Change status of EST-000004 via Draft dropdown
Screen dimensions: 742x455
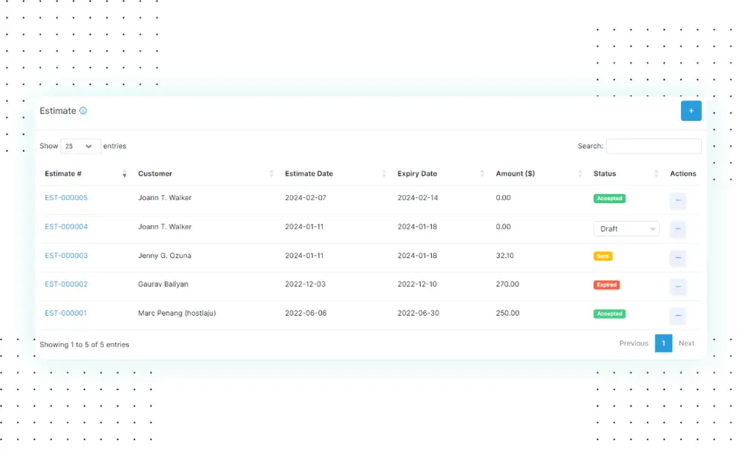(x=626, y=229)
